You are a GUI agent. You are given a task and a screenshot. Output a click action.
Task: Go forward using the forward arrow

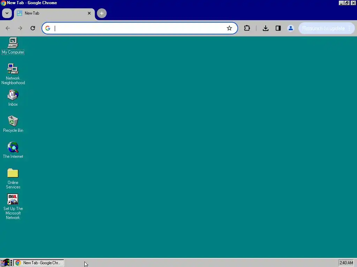(20, 28)
